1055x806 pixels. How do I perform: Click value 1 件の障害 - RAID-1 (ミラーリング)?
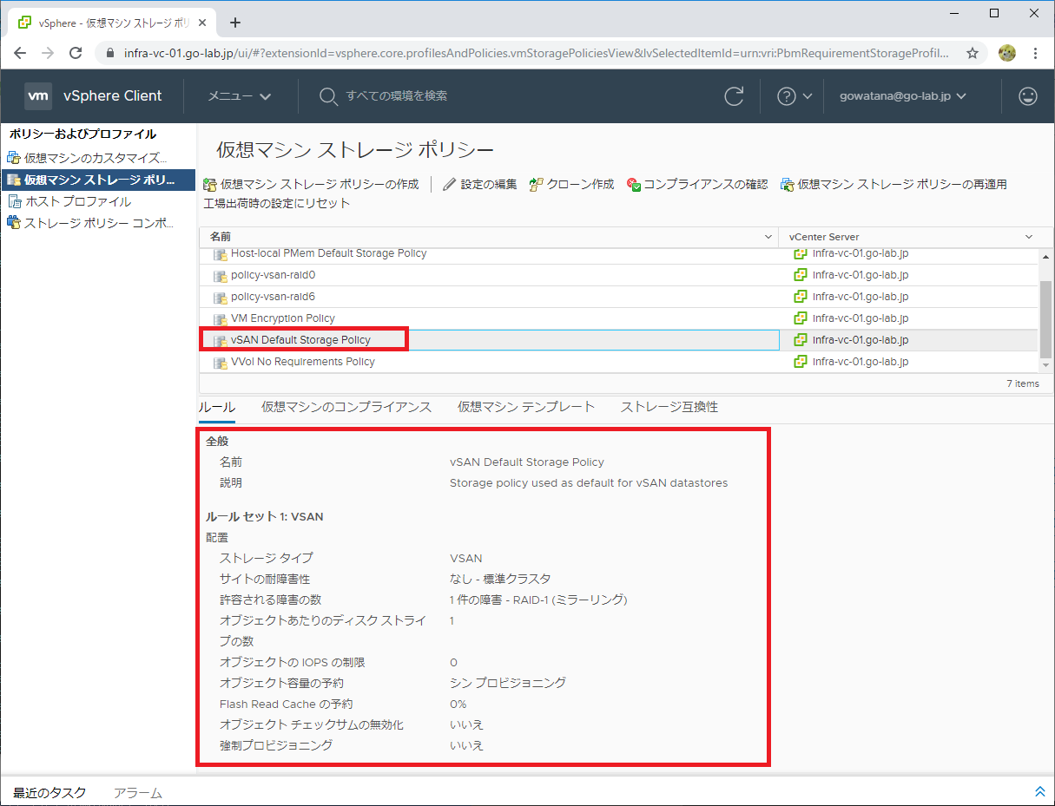pyautogui.click(x=538, y=600)
